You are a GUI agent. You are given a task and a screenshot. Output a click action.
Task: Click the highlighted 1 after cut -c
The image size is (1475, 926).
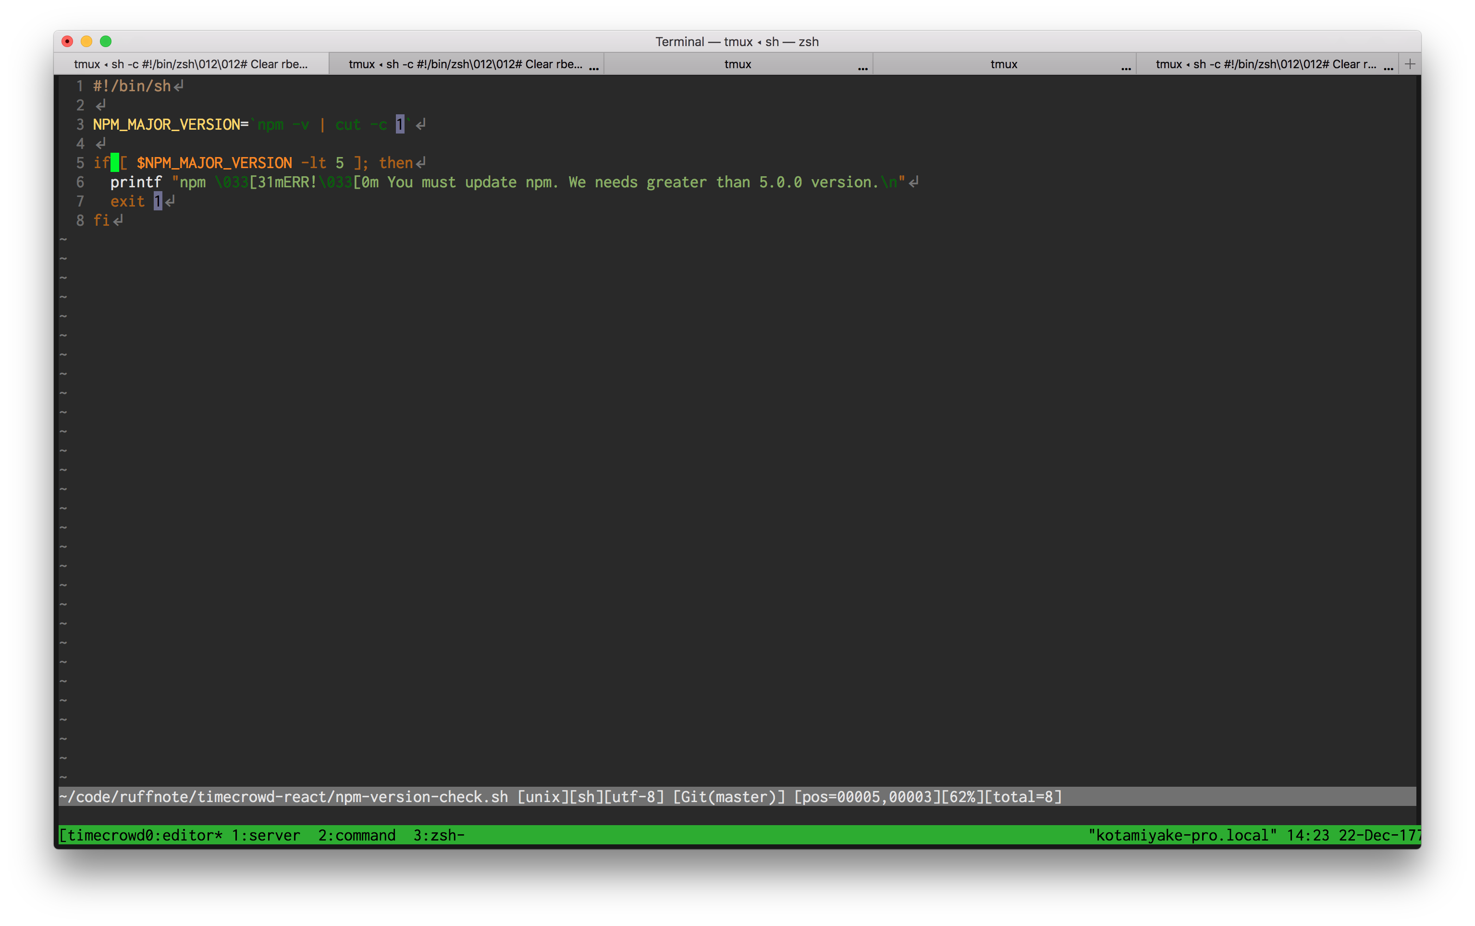coord(400,125)
